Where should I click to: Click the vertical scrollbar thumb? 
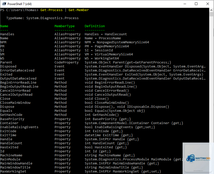pos(211,14)
